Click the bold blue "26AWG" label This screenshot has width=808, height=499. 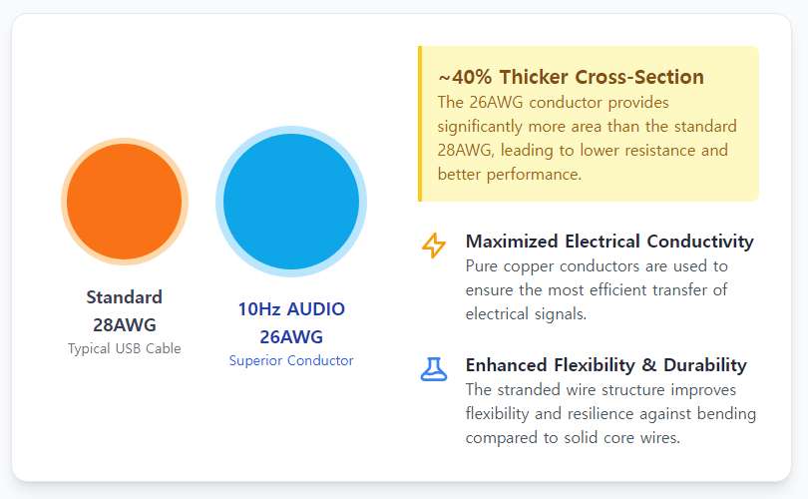tap(291, 337)
